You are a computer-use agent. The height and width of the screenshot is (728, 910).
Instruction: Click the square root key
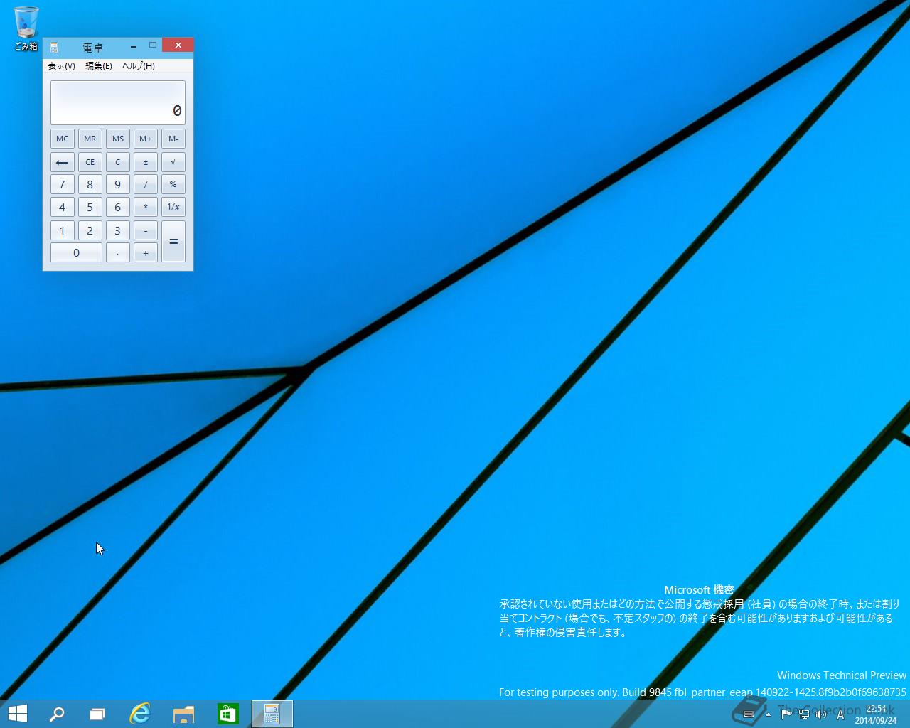click(173, 162)
